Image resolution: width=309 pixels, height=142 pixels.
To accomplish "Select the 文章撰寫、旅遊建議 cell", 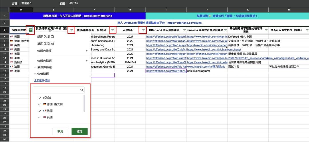I will (x=248, y=41).
